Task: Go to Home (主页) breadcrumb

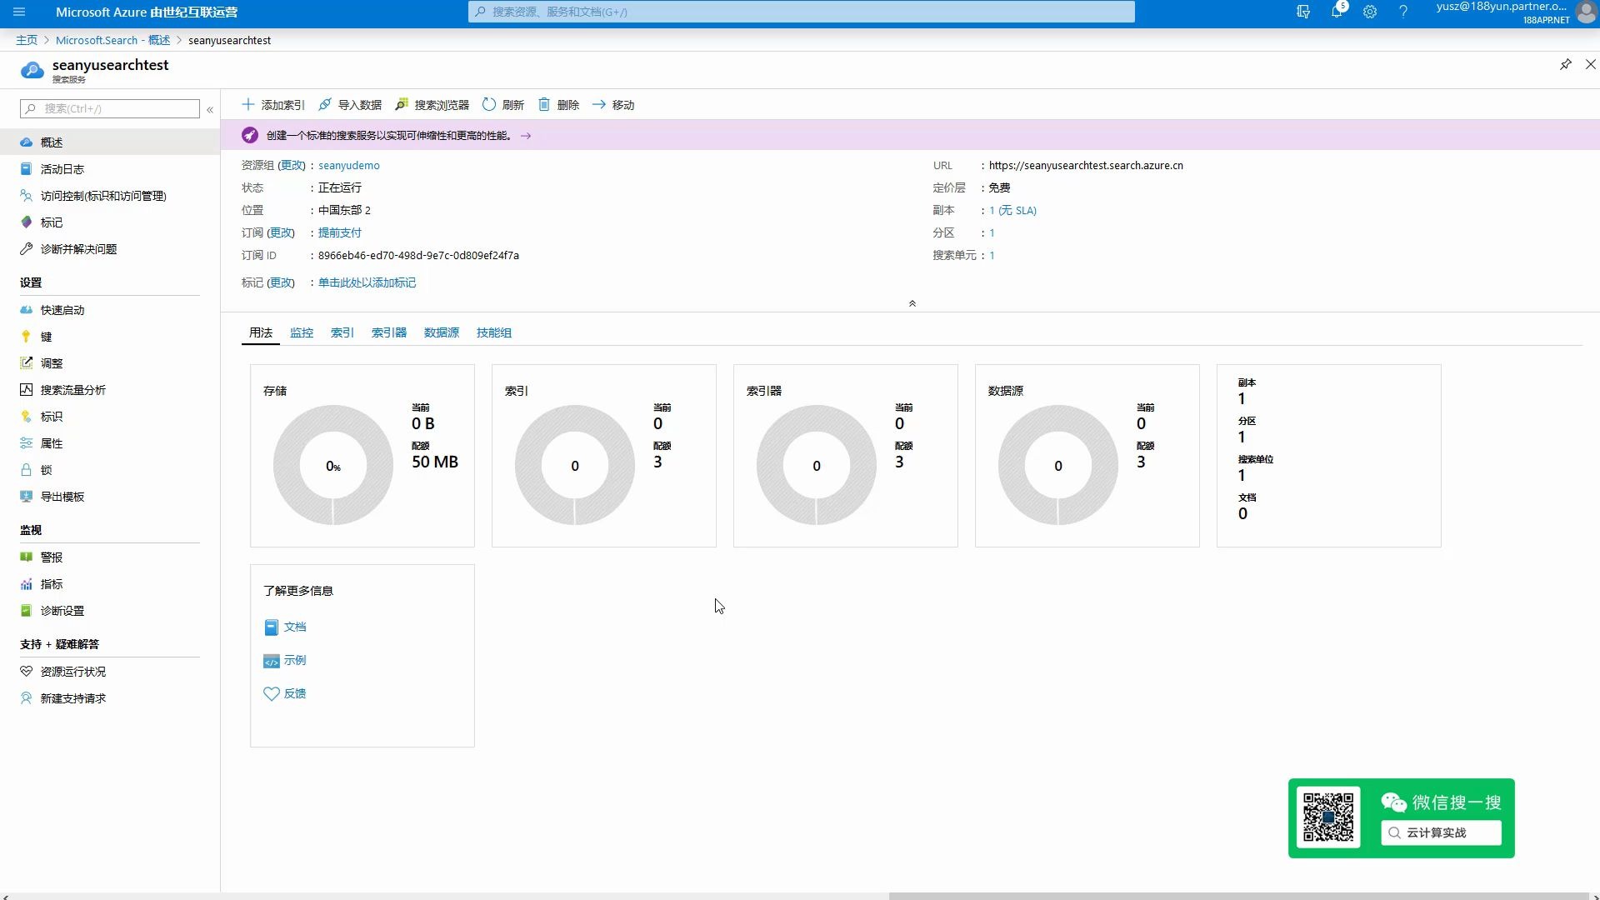Action: click(27, 40)
